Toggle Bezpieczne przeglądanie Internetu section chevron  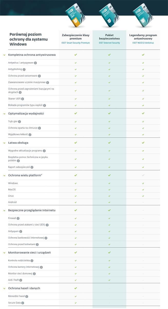tap(4, 210)
